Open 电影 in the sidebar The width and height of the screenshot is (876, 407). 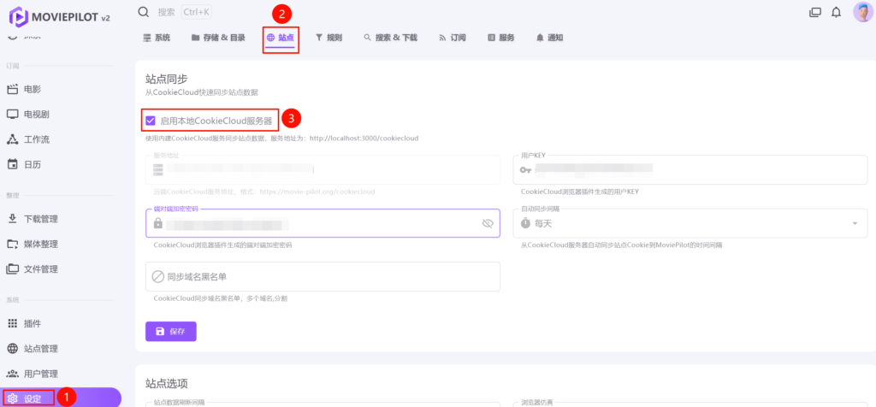point(33,89)
